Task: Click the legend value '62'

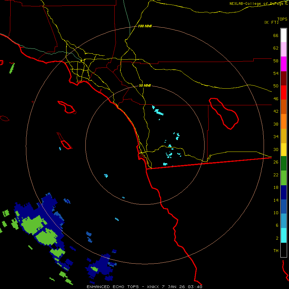Action: pos(276,48)
